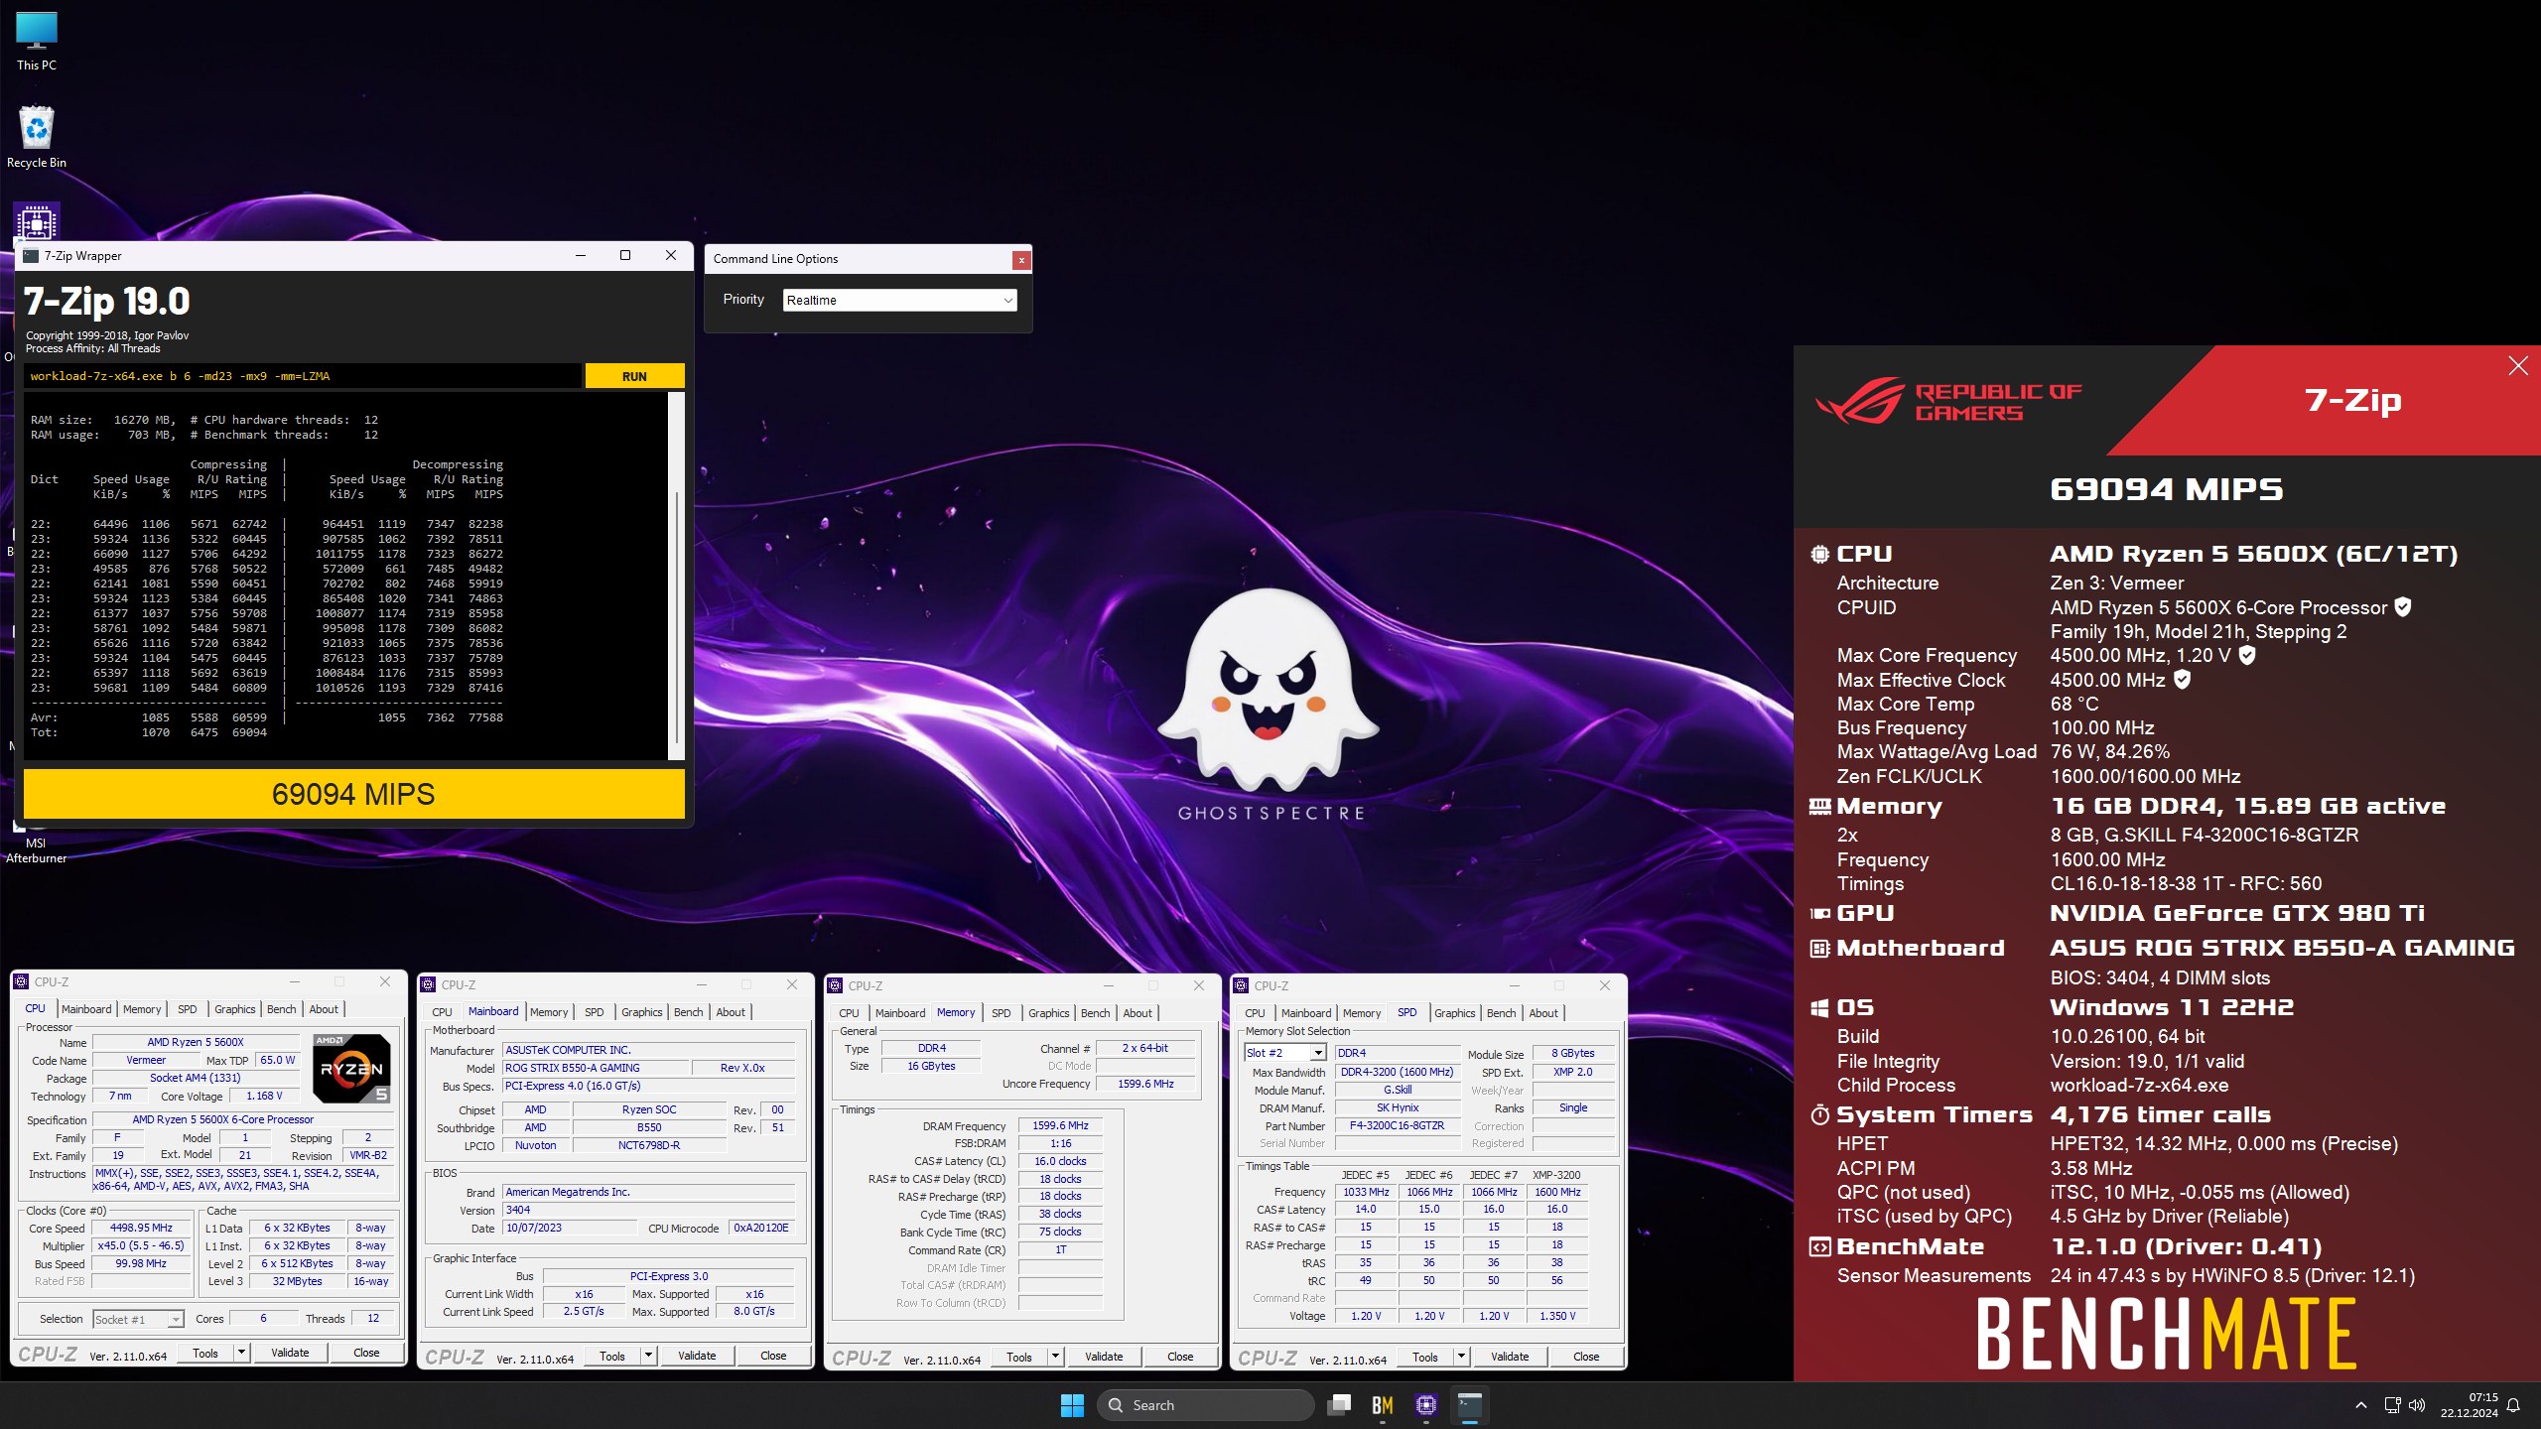Click the yellow 69094 MIPS result bar
The height and width of the screenshot is (1429, 2541).
pos(353,794)
